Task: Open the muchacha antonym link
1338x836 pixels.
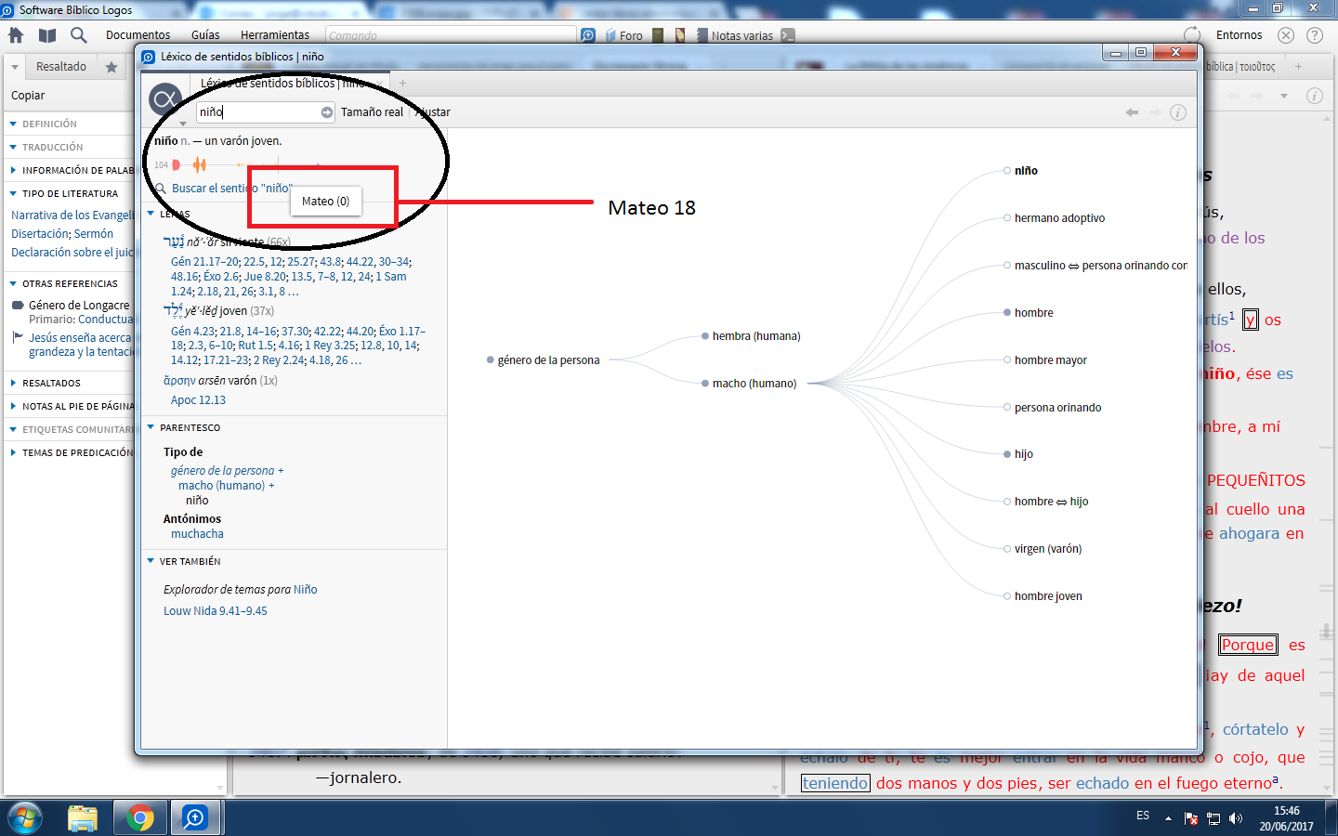Action: click(x=197, y=534)
